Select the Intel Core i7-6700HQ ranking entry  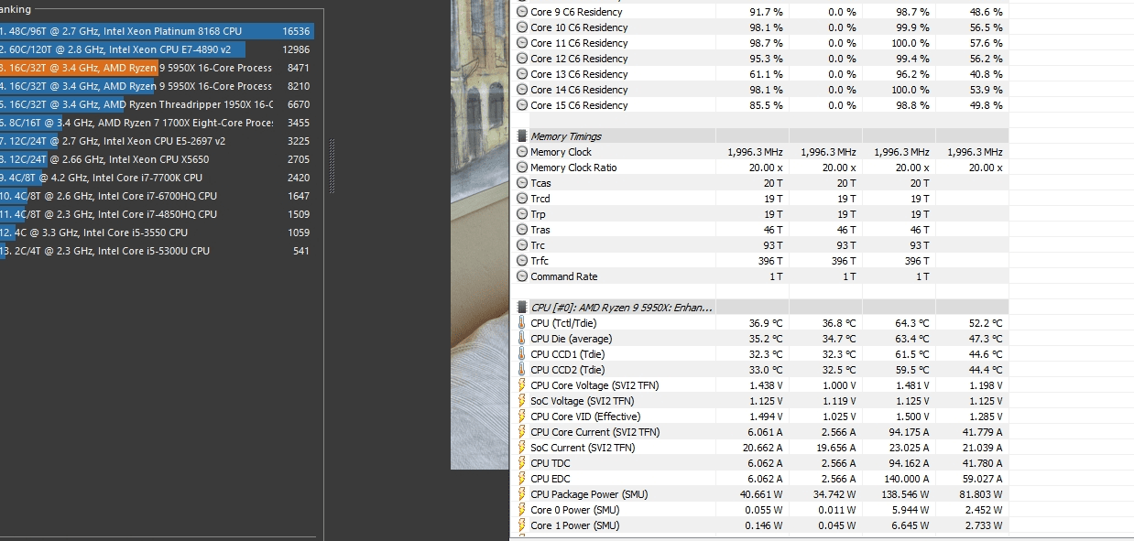coord(157,196)
